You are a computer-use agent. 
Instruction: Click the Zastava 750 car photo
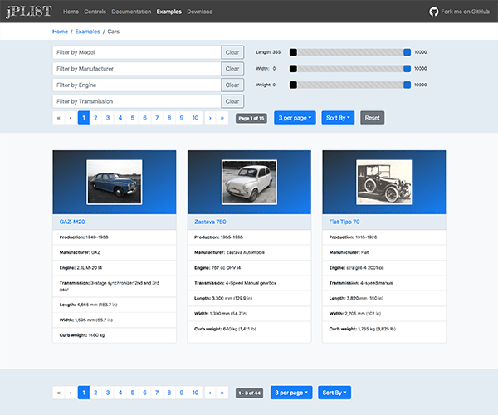click(249, 182)
